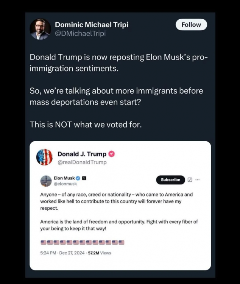Viewport: 240px width, 284px height.
Task: Click the Donald J. Trump display name
Action: [82, 154]
